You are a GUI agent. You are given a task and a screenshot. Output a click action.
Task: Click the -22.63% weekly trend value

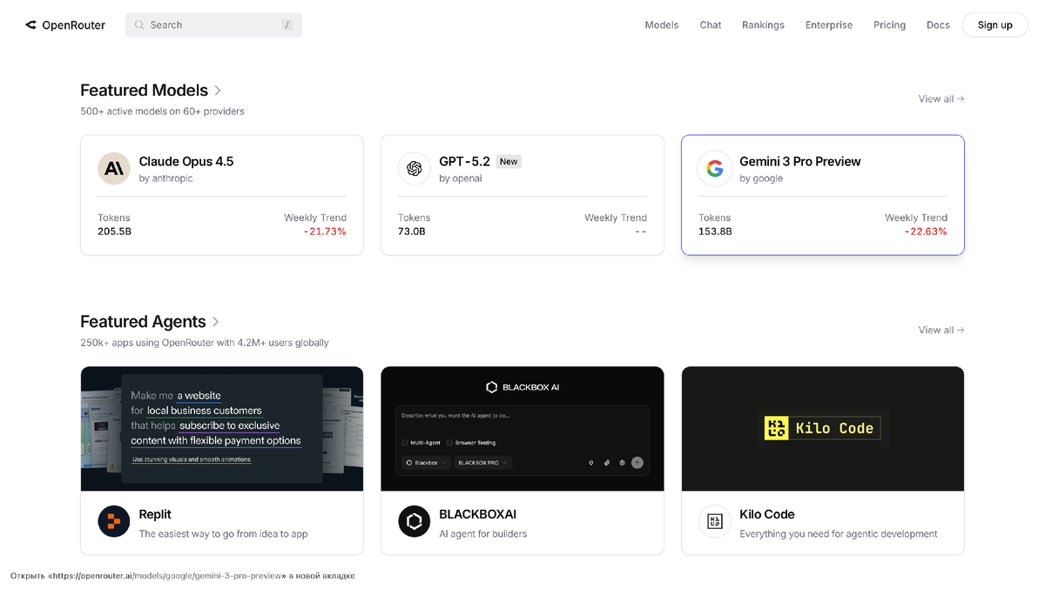click(926, 231)
